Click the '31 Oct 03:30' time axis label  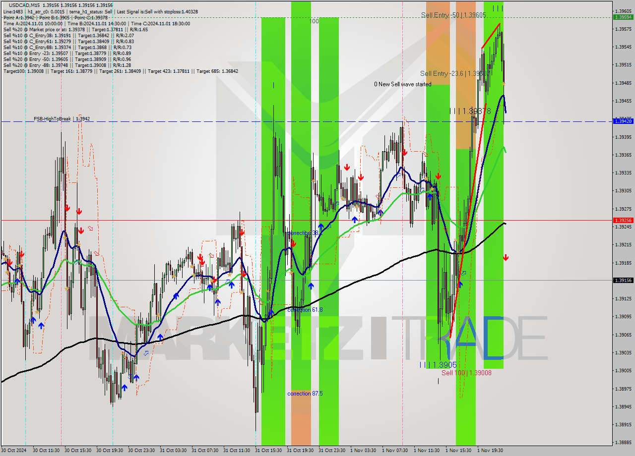pos(173,451)
